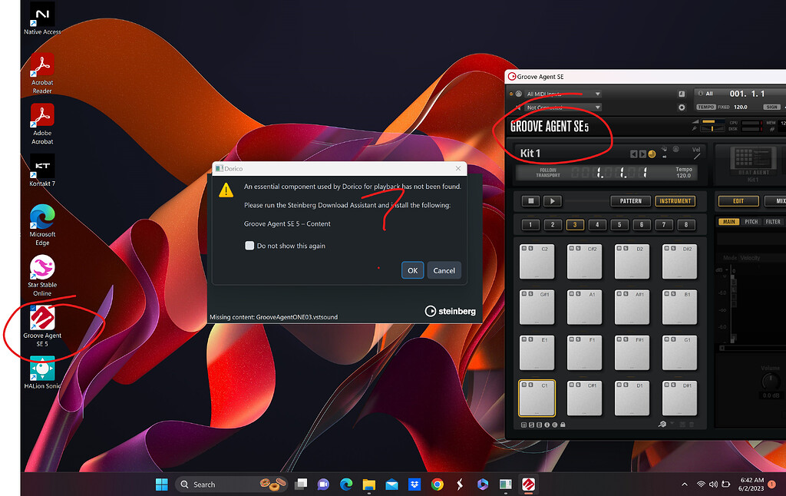Screen dimensions: 786x496
Task: Toggle the Follow Transport button
Action: pyautogui.click(x=548, y=173)
